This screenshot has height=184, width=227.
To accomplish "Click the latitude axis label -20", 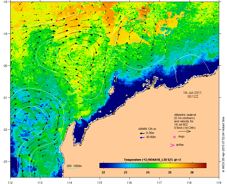I will (x=5, y=66).
